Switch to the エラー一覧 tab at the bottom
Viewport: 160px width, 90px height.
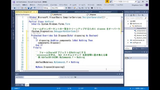(x=20, y=85)
